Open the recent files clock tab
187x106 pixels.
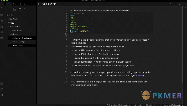(25, 4)
